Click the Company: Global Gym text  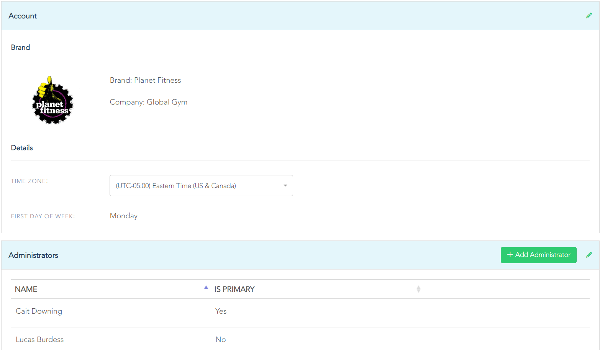pos(149,102)
